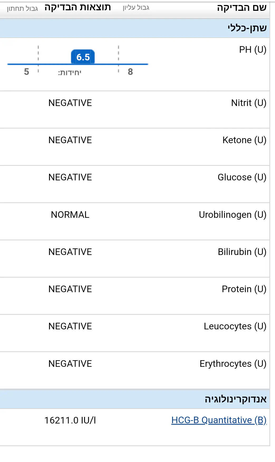
Task: Click the 16211.0 IU/l result value
Action: coord(70,420)
